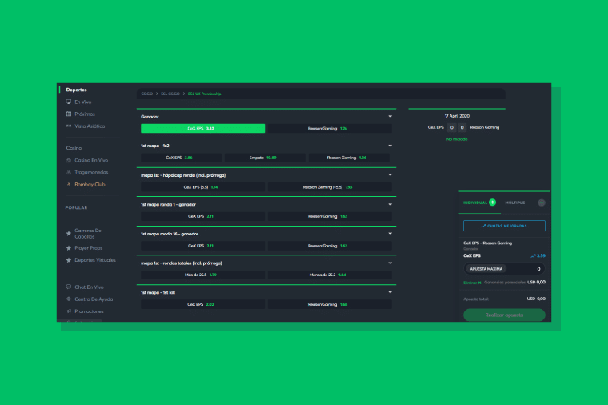Click the Centro De Ayuda icon
This screenshot has width=608, height=405.
[69, 299]
